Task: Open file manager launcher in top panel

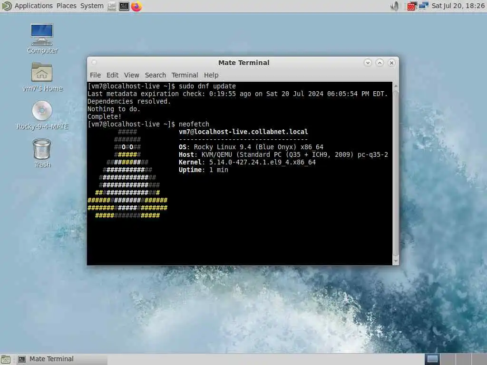Action: tap(112, 6)
